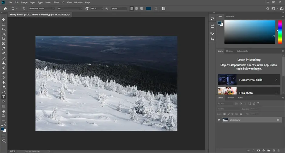Viewport: 285px width, 153px height.
Task: Open the Search magnifier icon
Action: (268, 8)
